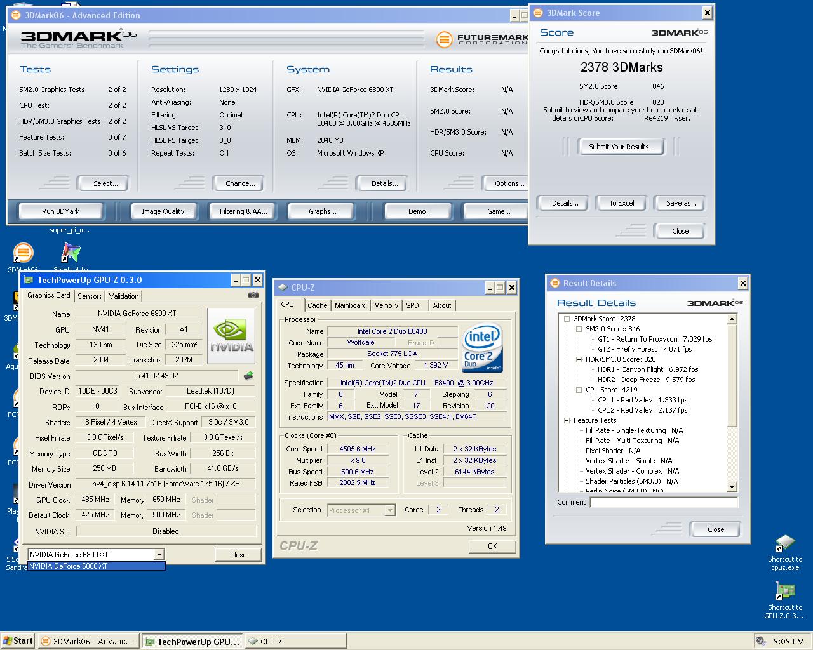The width and height of the screenshot is (813, 650).
Task: Open the GPU selection dropdown in GPU-Z
Action: (159, 555)
